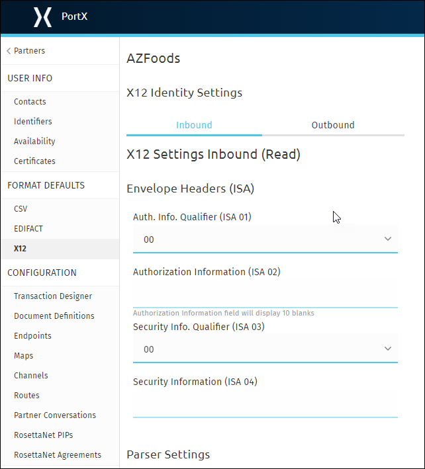Image resolution: width=425 pixels, height=469 pixels.
Task: Open the Identifiers section
Action: 33,122
